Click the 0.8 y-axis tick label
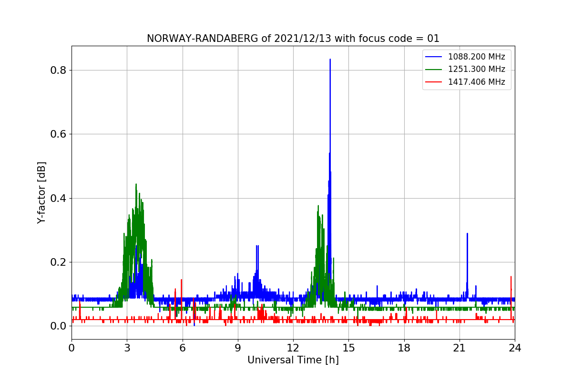Image resolution: width=572 pixels, height=381 pixels. (x=59, y=70)
